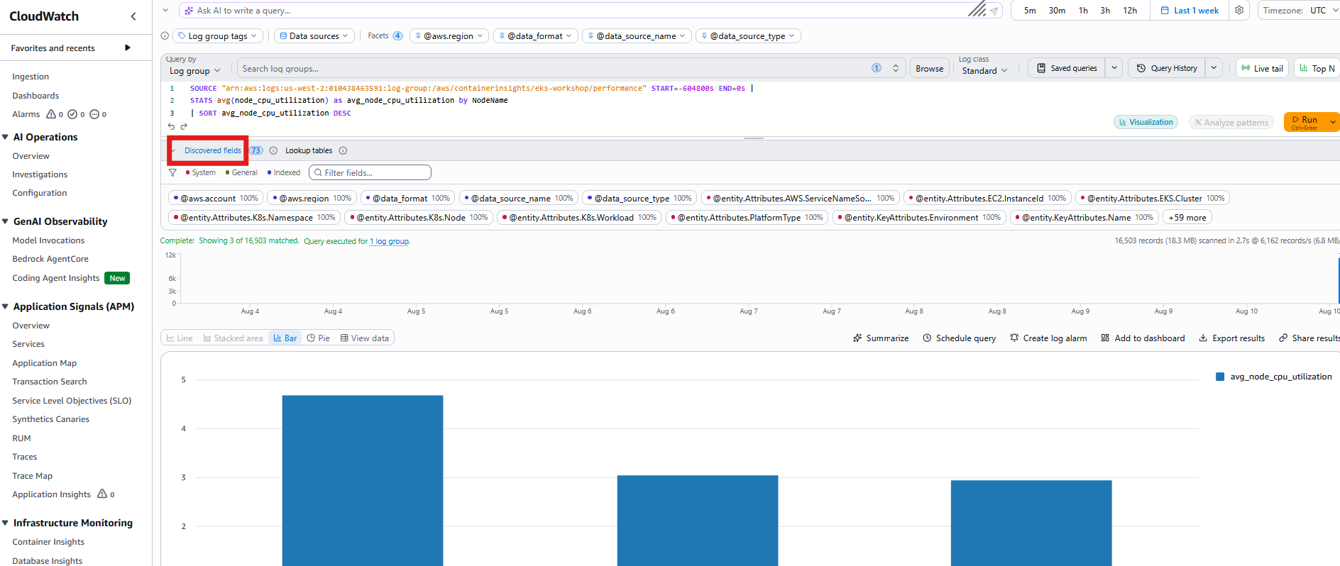Click alarm triangle icon beside Application Insights
The width and height of the screenshot is (1340, 566).
pyautogui.click(x=102, y=494)
